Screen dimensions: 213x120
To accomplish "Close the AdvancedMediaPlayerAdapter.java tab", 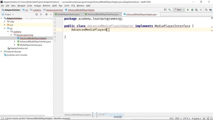I will point(158,14).
